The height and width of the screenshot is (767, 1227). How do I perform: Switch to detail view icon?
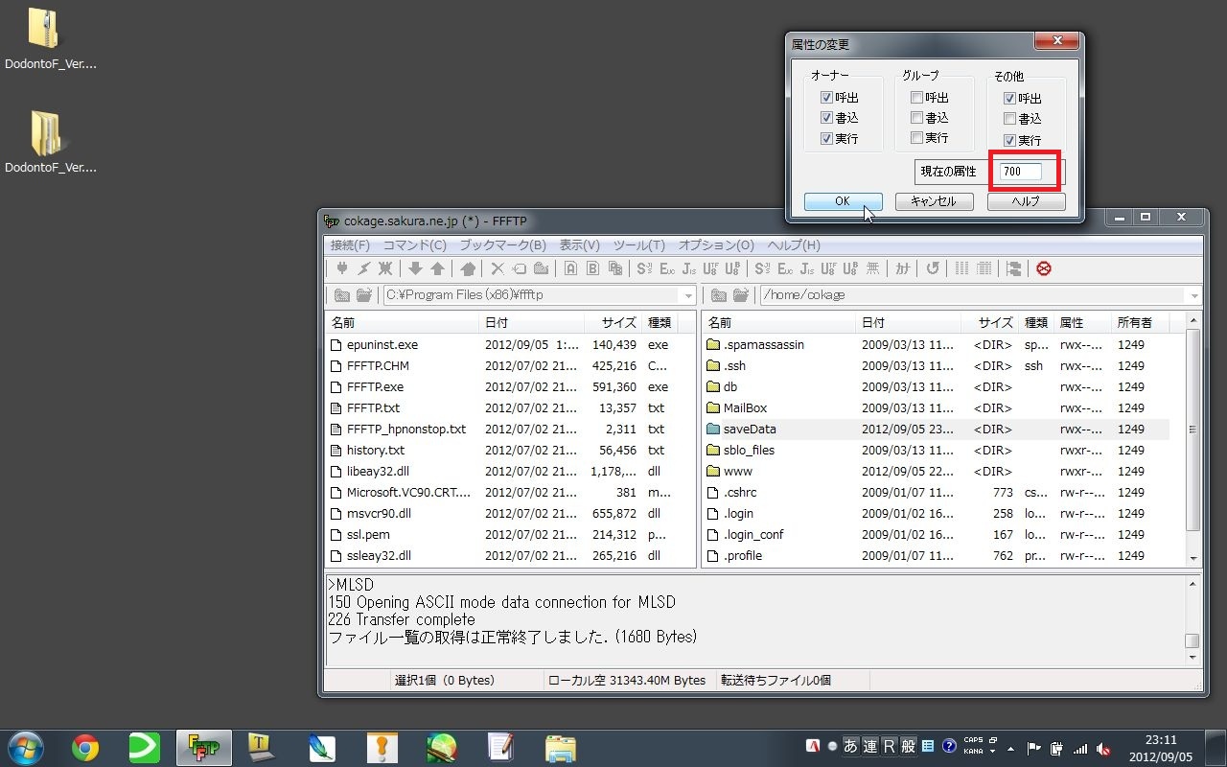click(x=984, y=268)
